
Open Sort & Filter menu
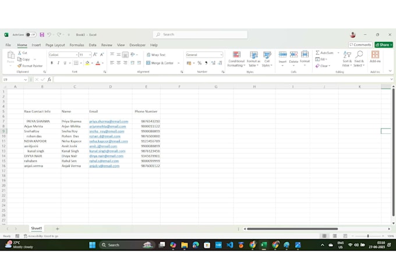click(x=347, y=59)
